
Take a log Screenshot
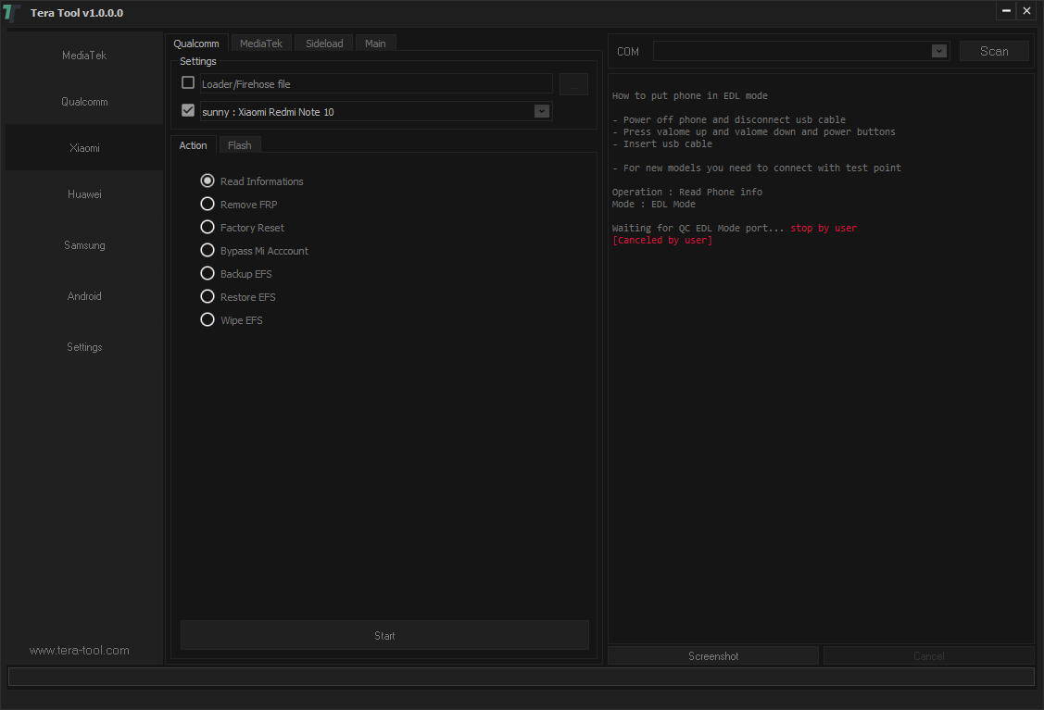tap(713, 656)
